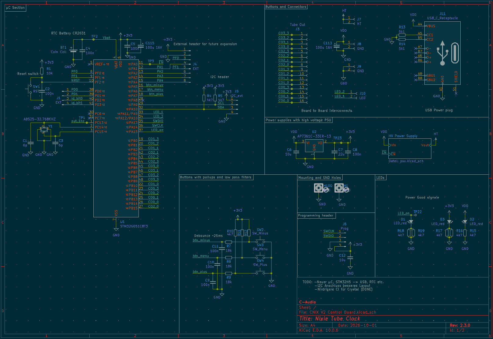Click the 'Power Good signale' text

click(422, 198)
